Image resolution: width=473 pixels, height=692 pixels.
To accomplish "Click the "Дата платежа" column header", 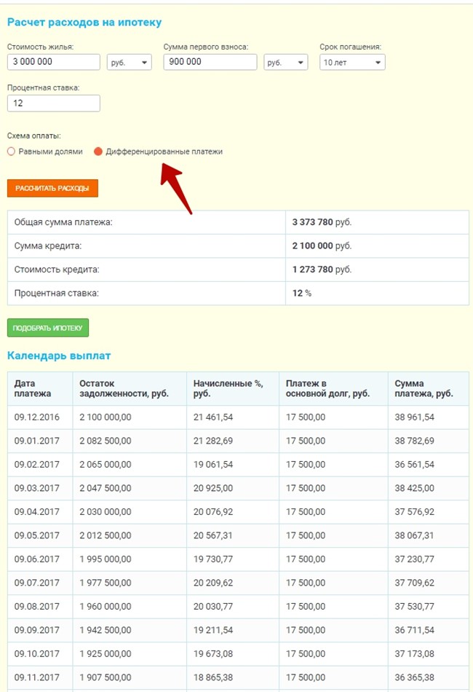I will 33,388.
